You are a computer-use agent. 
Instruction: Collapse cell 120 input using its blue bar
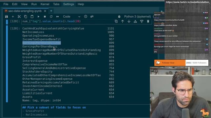coord(7,22)
